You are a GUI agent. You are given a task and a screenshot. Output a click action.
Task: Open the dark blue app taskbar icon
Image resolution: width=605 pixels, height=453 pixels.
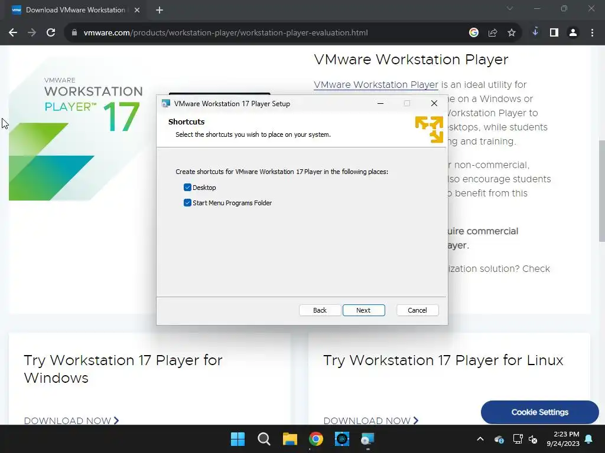(342, 439)
